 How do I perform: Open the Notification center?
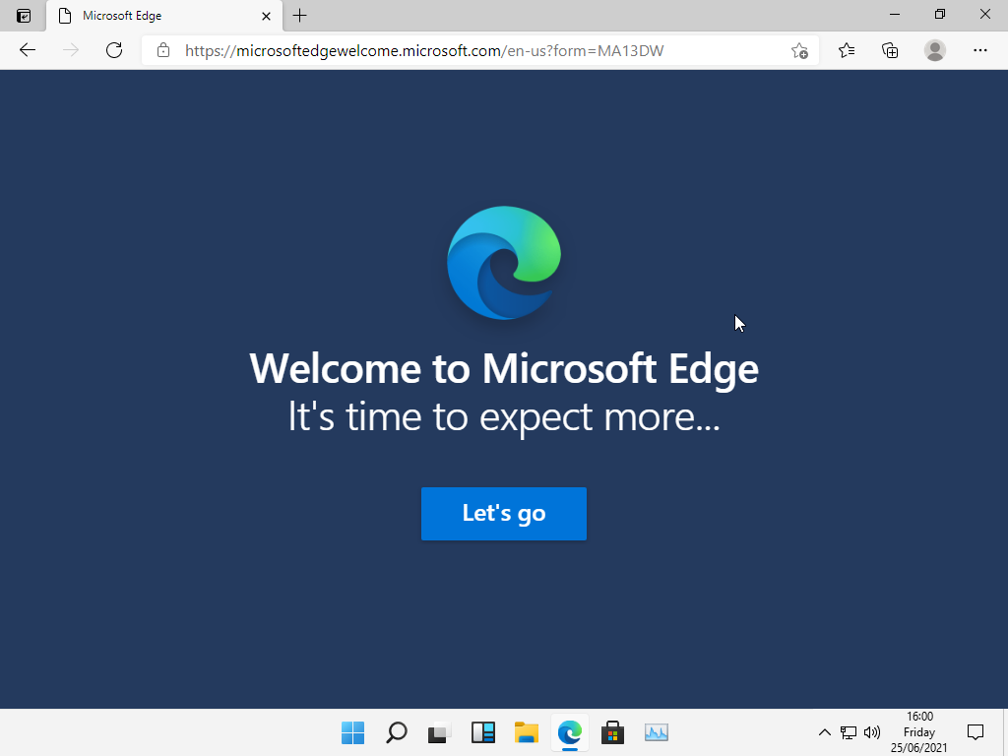pos(976,731)
